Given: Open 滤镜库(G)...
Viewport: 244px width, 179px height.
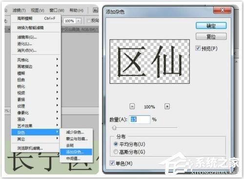Looking at the screenshot, I should [36, 37].
